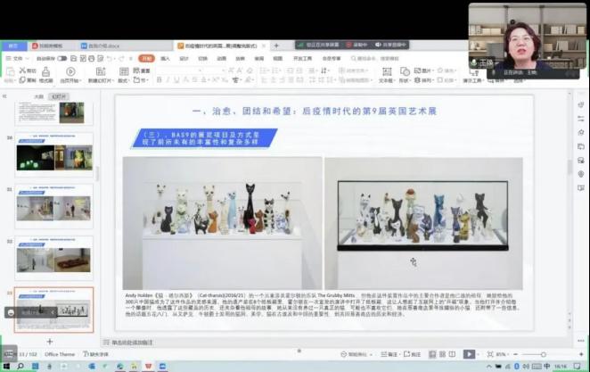Select slide 30 thumbnail

(x=54, y=154)
